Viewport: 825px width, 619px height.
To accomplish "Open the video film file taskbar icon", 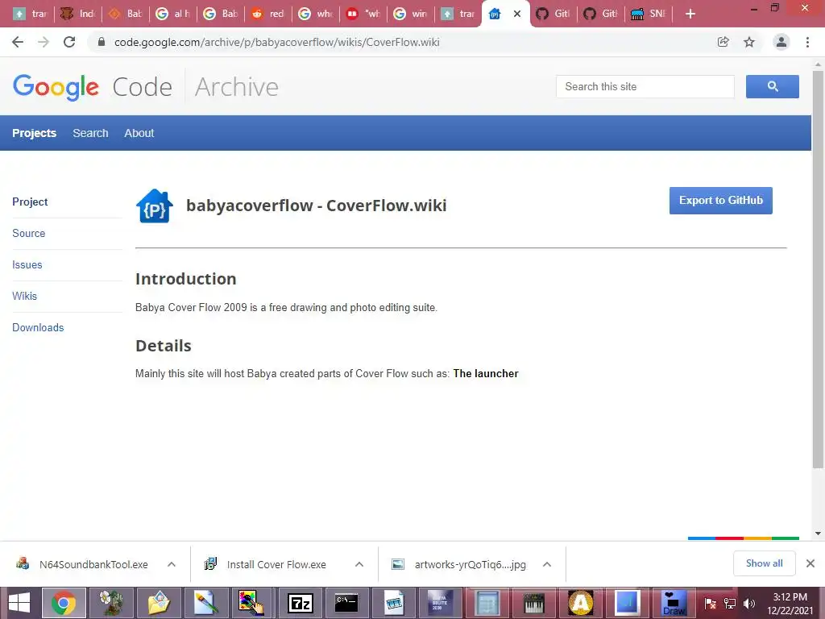I will (393, 603).
